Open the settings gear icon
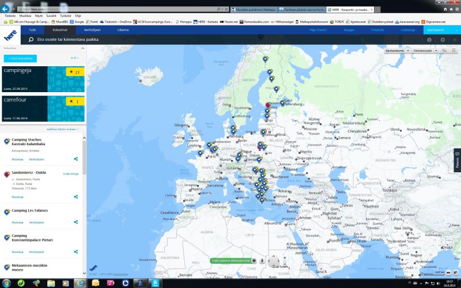Viewport: 461px width, 288px height. [x=443, y=40]
